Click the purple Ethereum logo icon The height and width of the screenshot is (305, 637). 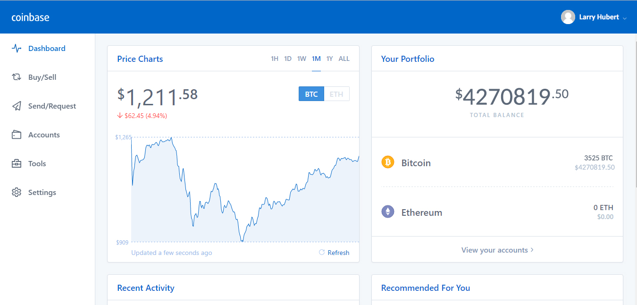(387, 212)
